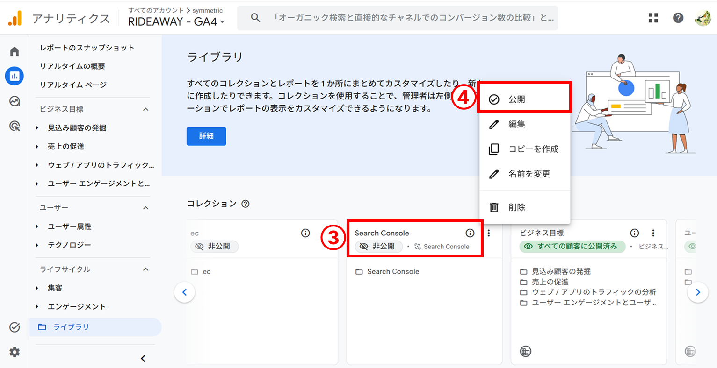Click the Home icon in left rail

point(14,51)
